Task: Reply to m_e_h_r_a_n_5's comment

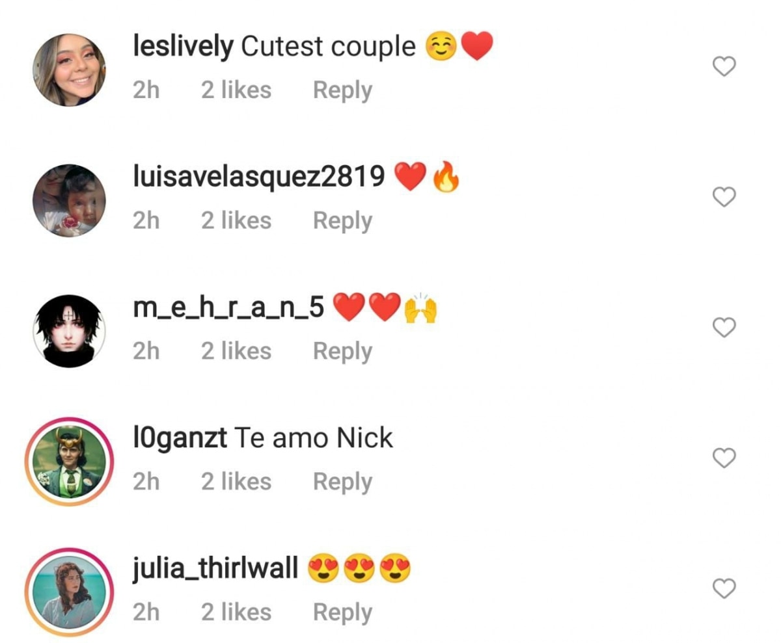Action: [x=342, y=352]
